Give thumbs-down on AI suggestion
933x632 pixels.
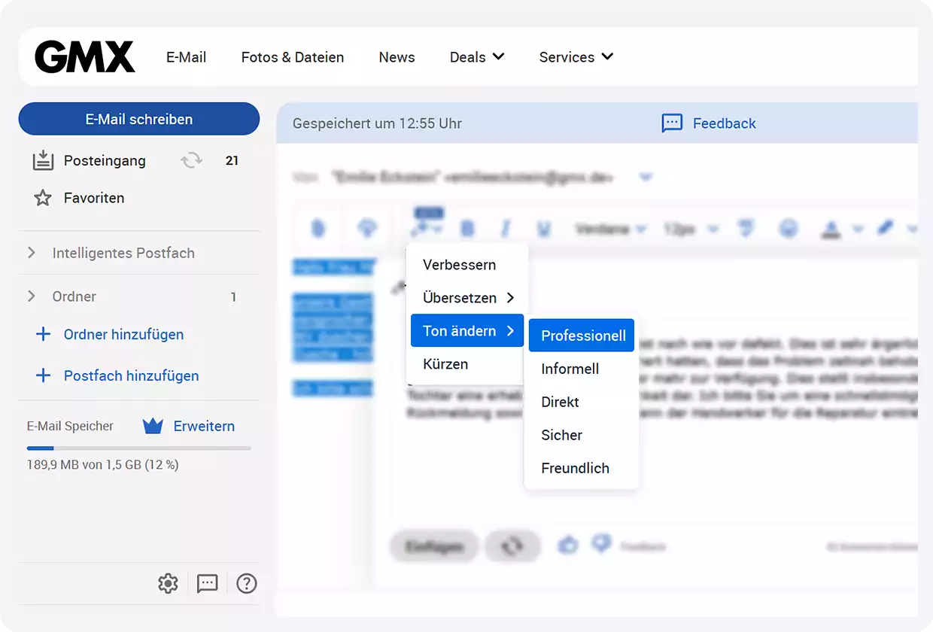(x=601, y=543)
